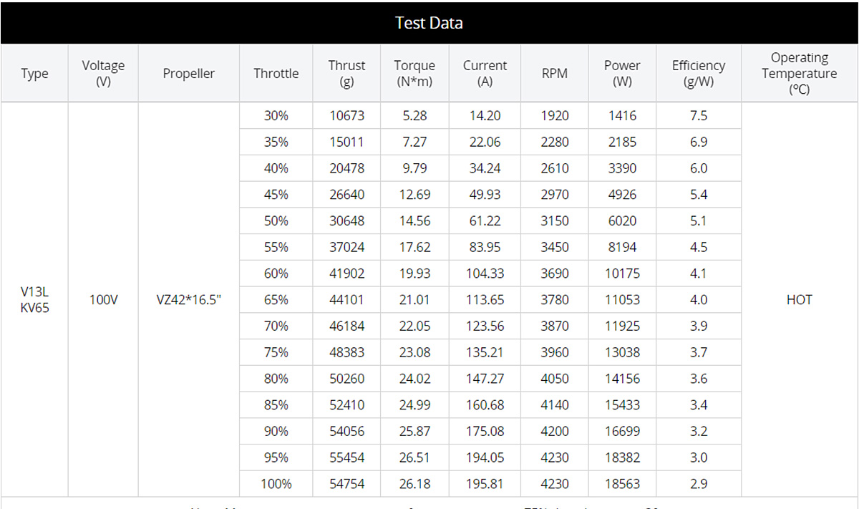The width and height of the screenshot is (859, 509).
Task: Select current value 104.33
Action: pos(485,273)
